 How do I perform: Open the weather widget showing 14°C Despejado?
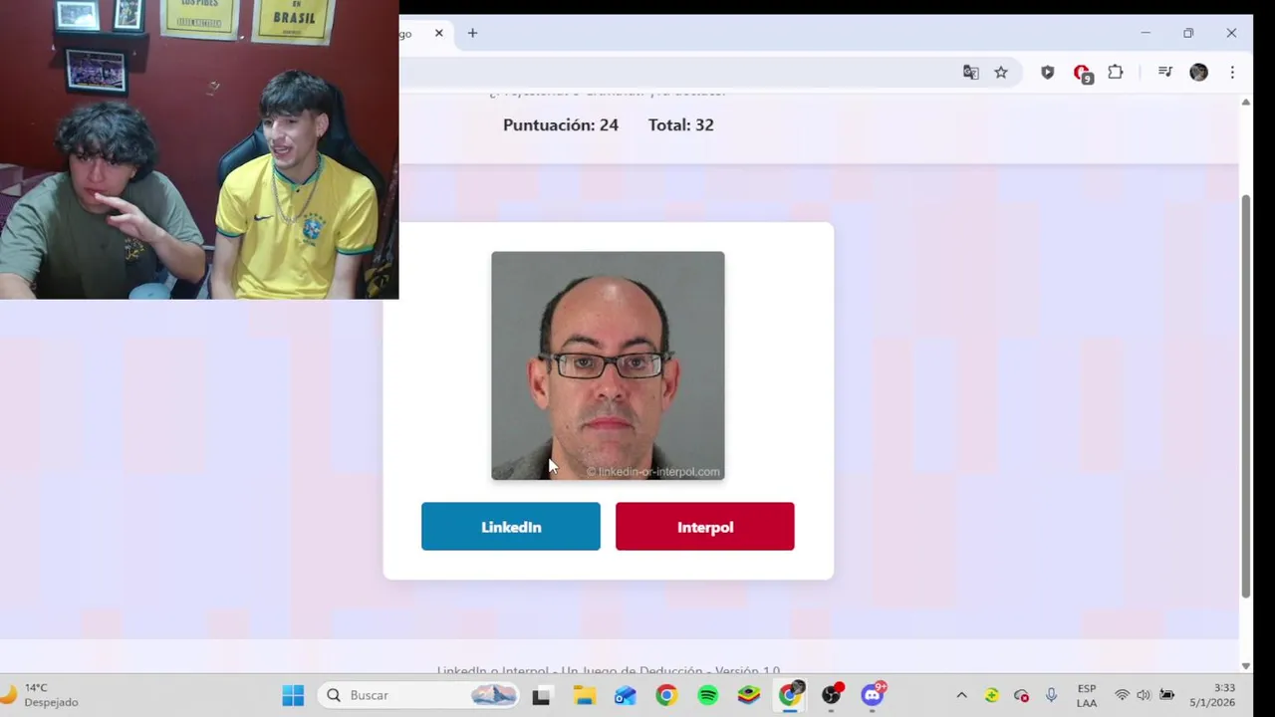tap(42, 695)
